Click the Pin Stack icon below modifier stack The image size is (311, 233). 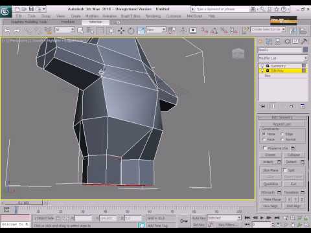263,106
